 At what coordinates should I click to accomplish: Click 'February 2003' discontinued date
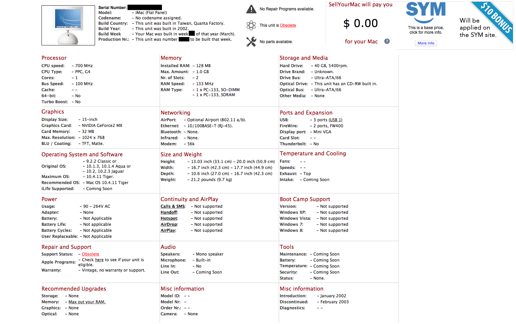pos(335,302)
